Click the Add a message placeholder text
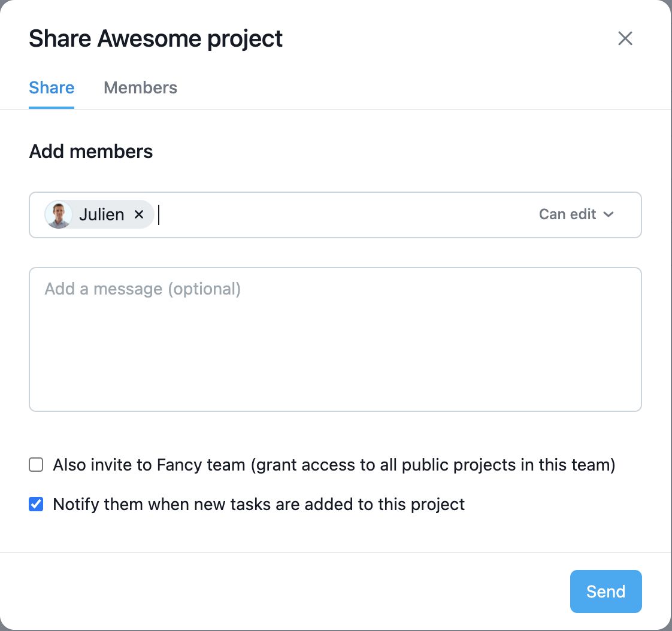This screenshot has height=631, width=672. click(143, 289)
